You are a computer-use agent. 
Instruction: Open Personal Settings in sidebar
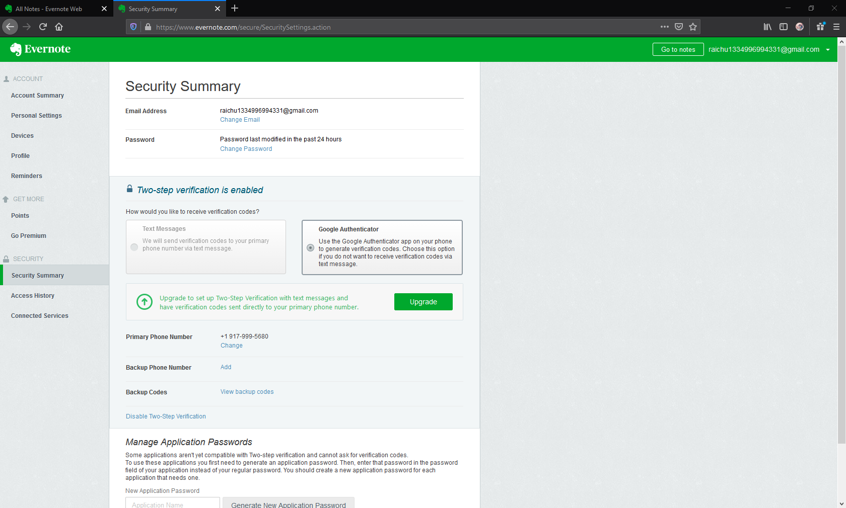click(36, 116)
